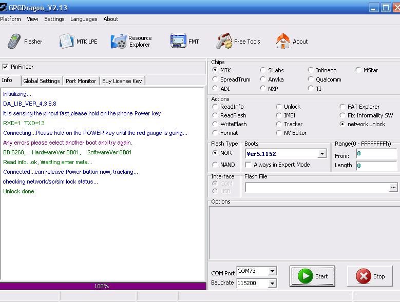Choose the TI chip option
Screen dimensions: 400x302
[x=311, y=88]
